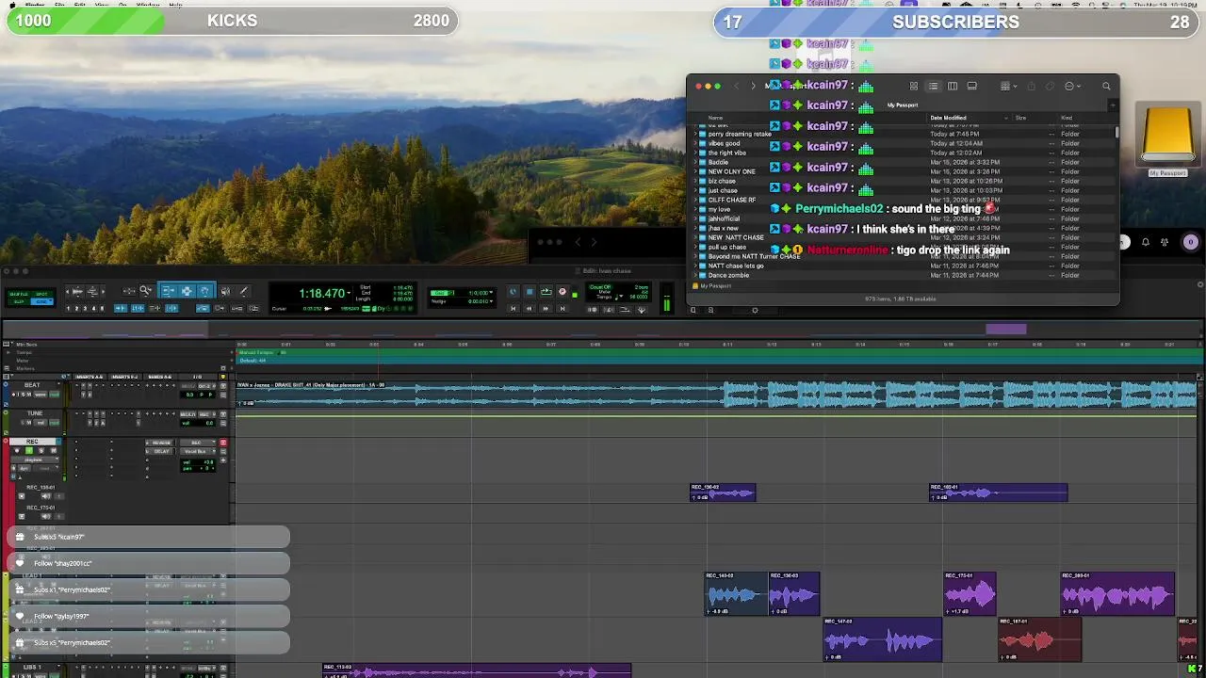Image resolution: width=1206 pixels, height=678 pixels.
Task: Go back in Finder window
Action: click(x=736, y=87)
